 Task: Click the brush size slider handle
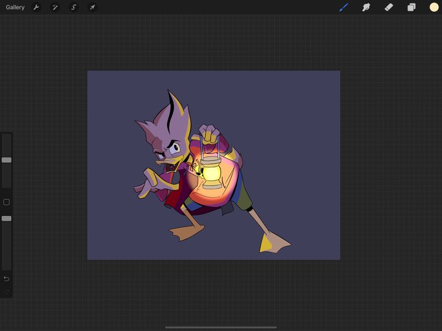6,160
